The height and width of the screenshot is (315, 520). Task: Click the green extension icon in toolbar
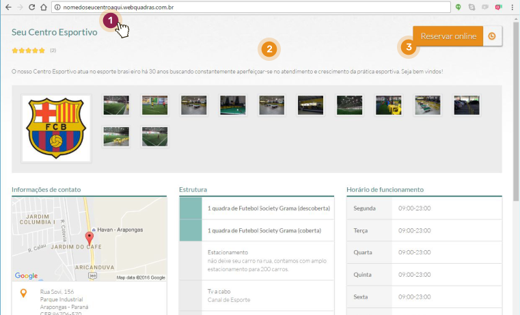[459, 6]
